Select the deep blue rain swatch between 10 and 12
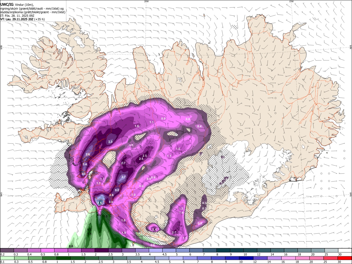This screenshot has width=352, height=264. point(246,258)
